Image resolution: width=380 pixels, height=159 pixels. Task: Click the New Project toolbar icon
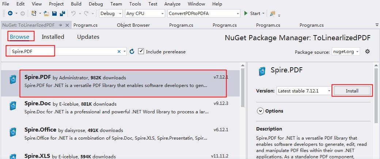[34, 14]
